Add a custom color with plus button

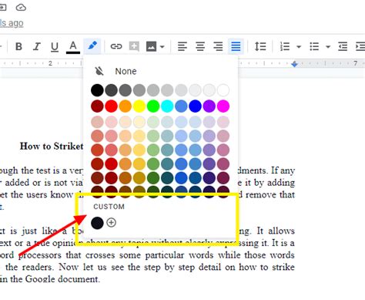pyautogui.click(x=111, y=222)
